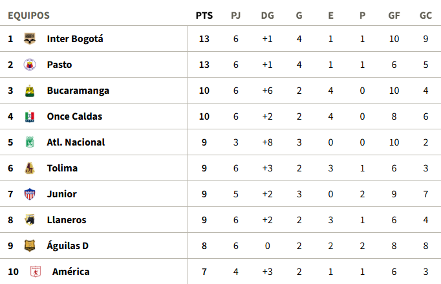The width and height of the screenshot is (441, 284).
Task: Open the Inter Bogotá team name link
Action: (x=75, y=39)
